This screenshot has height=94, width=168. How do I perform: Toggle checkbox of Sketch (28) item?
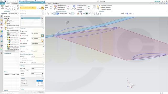click(8, 48)
